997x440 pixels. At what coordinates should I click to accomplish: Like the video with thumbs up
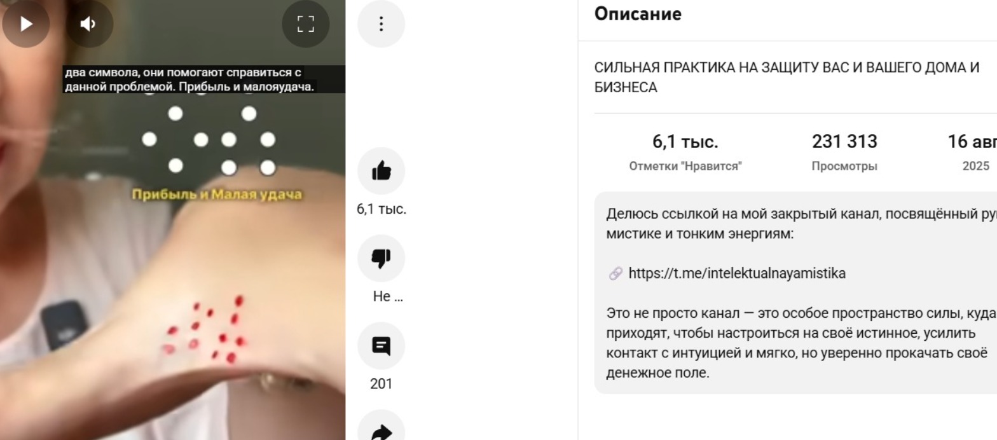pyautogui.click(x=381, y=170)
